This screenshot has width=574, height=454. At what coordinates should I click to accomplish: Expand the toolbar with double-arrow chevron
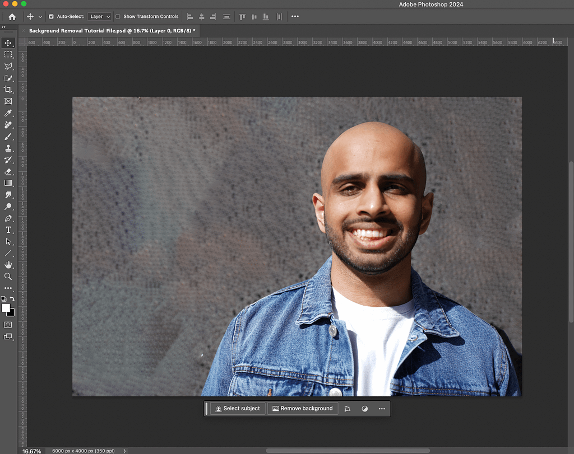[x=4, y=26]
